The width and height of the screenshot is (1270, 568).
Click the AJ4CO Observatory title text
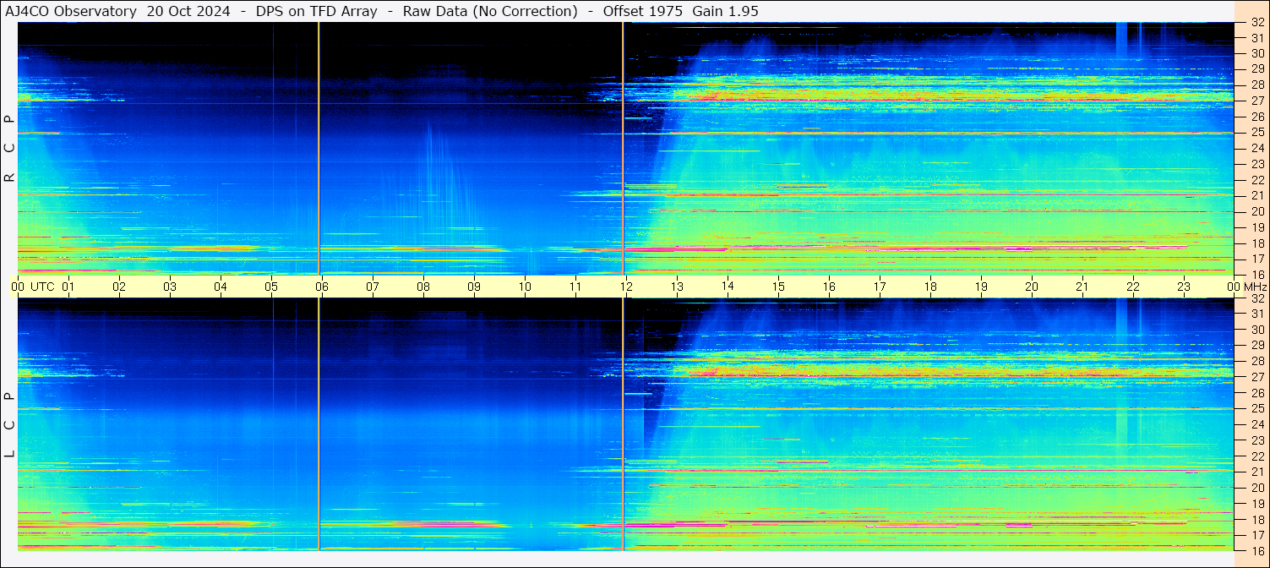pos(71,11)
